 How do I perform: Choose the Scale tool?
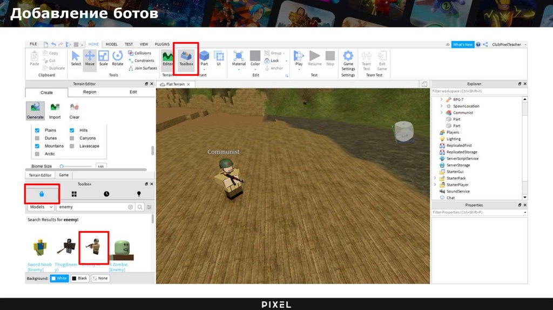pos(103,58)
